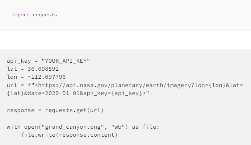
Task: Click the 'as file:' text
Action: click(146, 127)
